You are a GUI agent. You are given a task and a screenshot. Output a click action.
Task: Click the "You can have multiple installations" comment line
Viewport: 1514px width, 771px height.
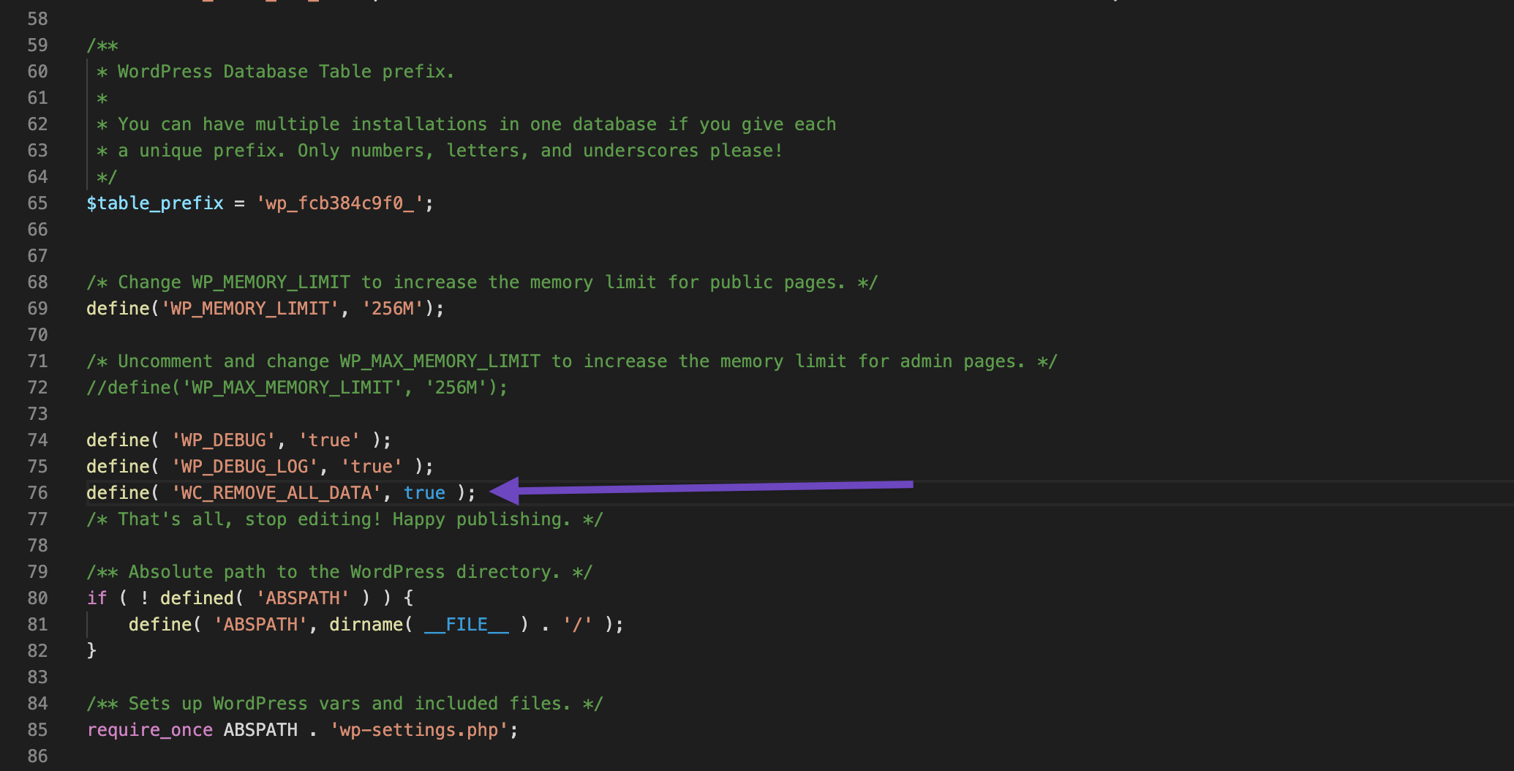[466, 124]
